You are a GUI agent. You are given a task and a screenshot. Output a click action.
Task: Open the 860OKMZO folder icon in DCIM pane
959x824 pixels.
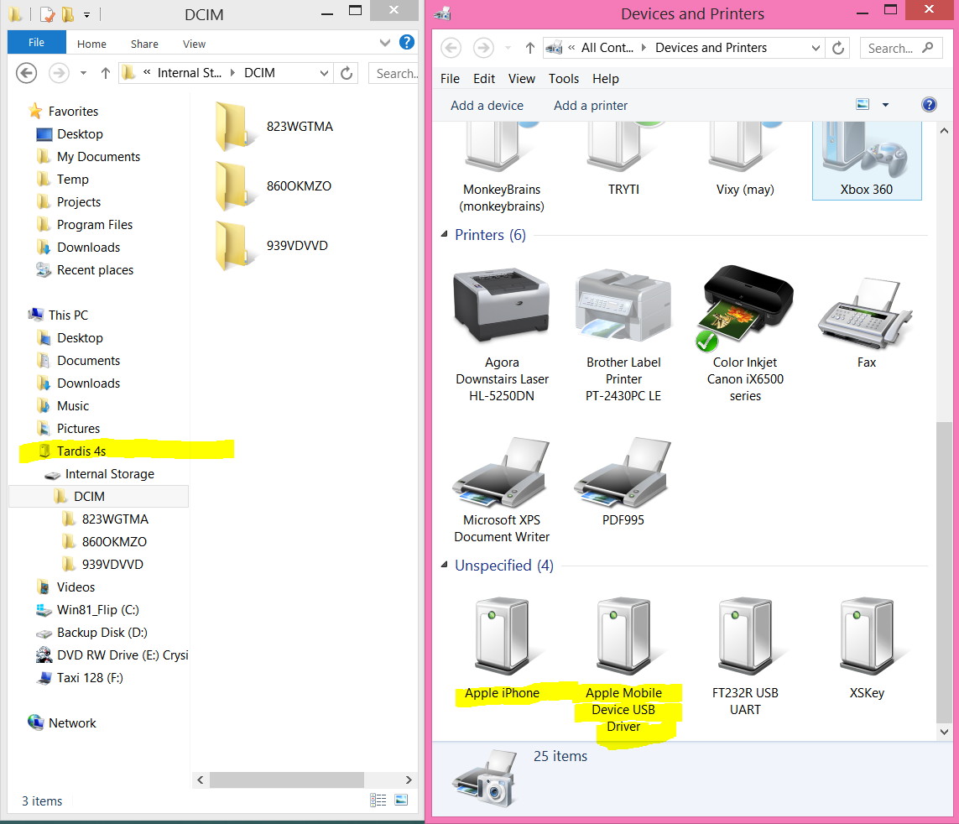[236, 186]
